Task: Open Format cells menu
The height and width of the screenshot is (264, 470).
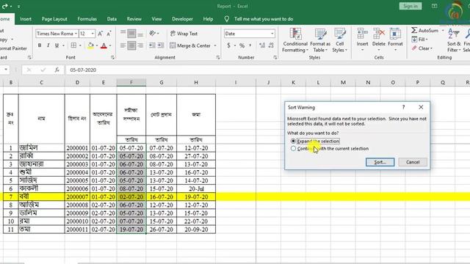Action: click(x=395, y=40)
